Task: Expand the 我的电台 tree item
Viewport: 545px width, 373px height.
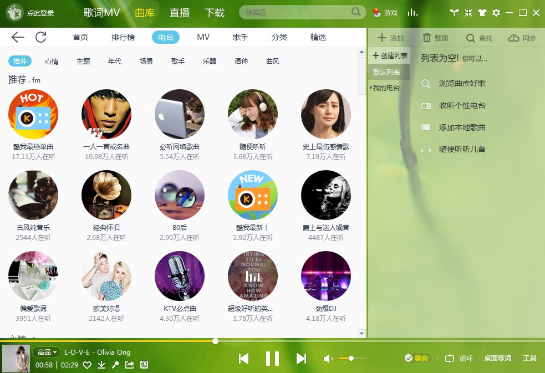Action: (x=370, y=88)
